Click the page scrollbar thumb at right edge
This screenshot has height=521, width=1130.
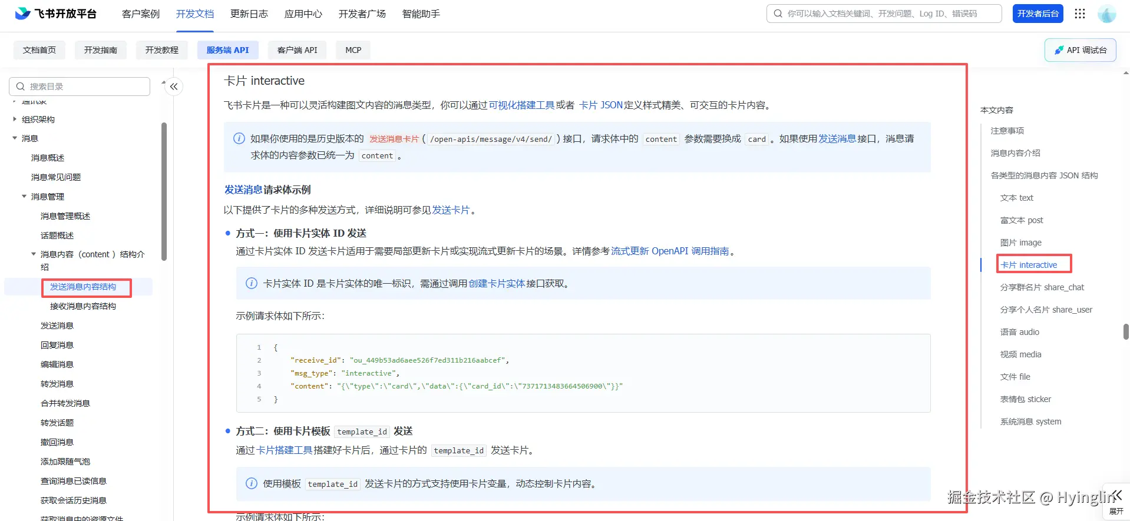click(x=1126, y=331)
